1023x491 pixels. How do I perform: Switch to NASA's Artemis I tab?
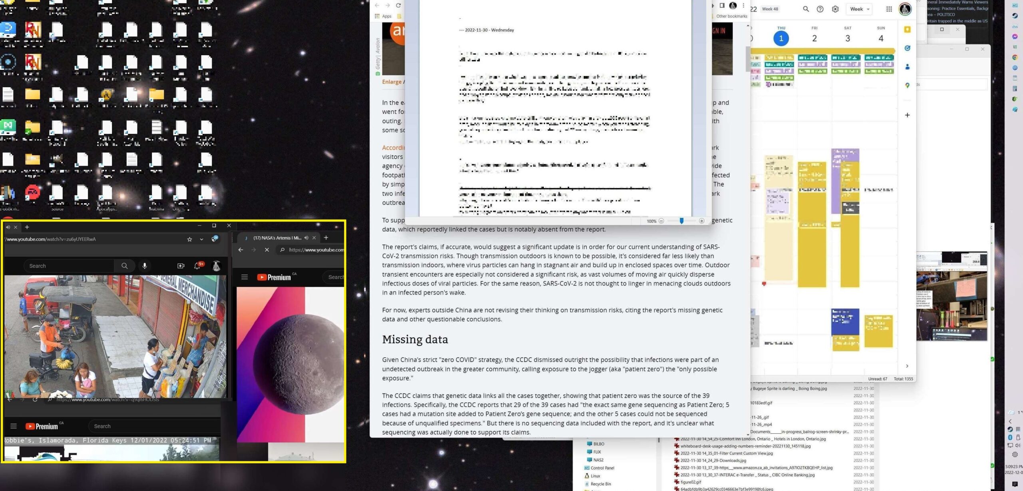pyautogui.click(x=277, y=238)
